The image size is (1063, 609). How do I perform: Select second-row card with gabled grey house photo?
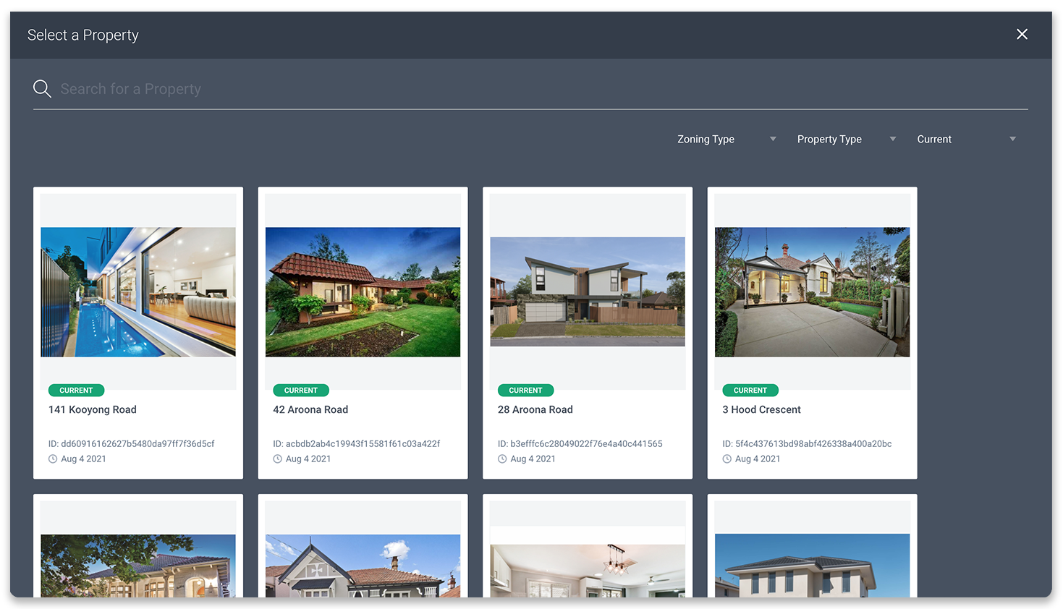(363, 546)
